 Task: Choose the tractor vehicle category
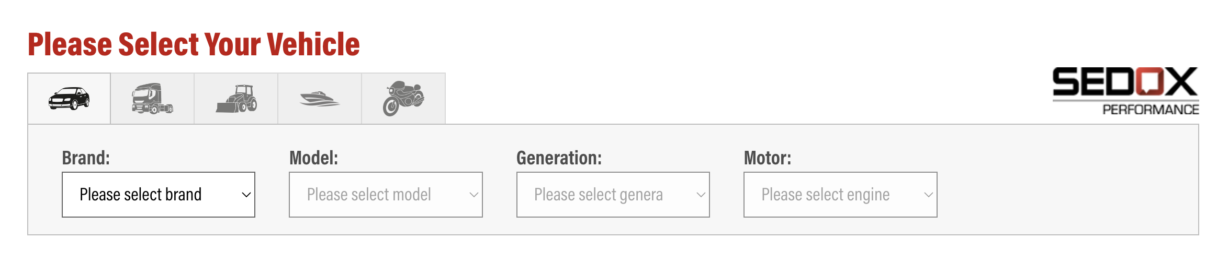[x=236, y=99]
